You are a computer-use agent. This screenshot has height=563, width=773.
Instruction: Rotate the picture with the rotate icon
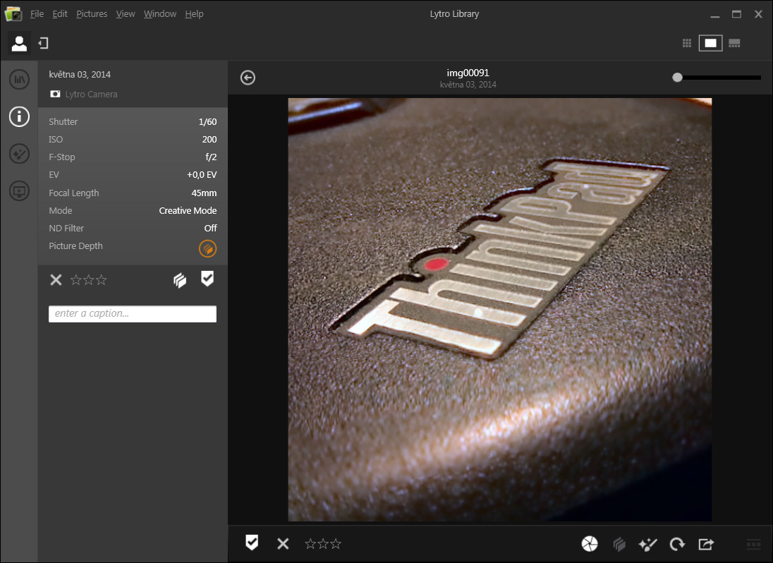click(x=677, y=544)
